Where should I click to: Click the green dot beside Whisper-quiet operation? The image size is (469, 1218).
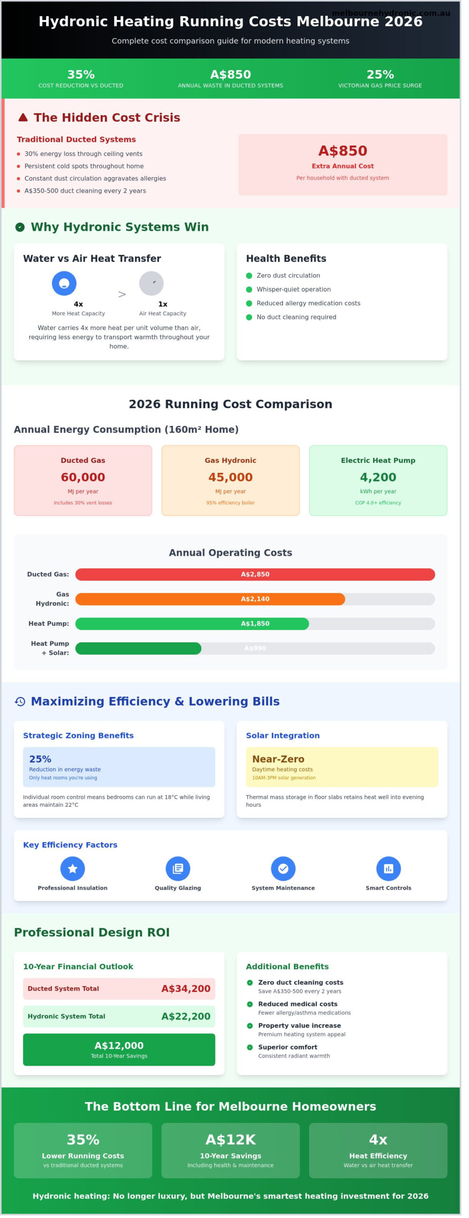pyautogui.click(x=249, y=290)
